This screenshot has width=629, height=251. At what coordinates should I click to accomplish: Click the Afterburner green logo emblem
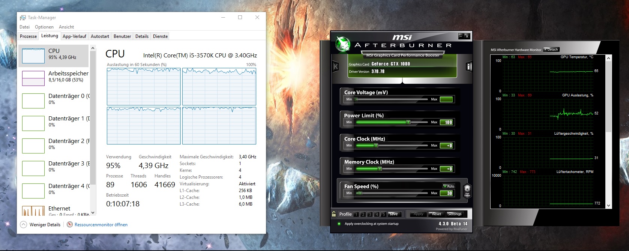coord(342,44)
